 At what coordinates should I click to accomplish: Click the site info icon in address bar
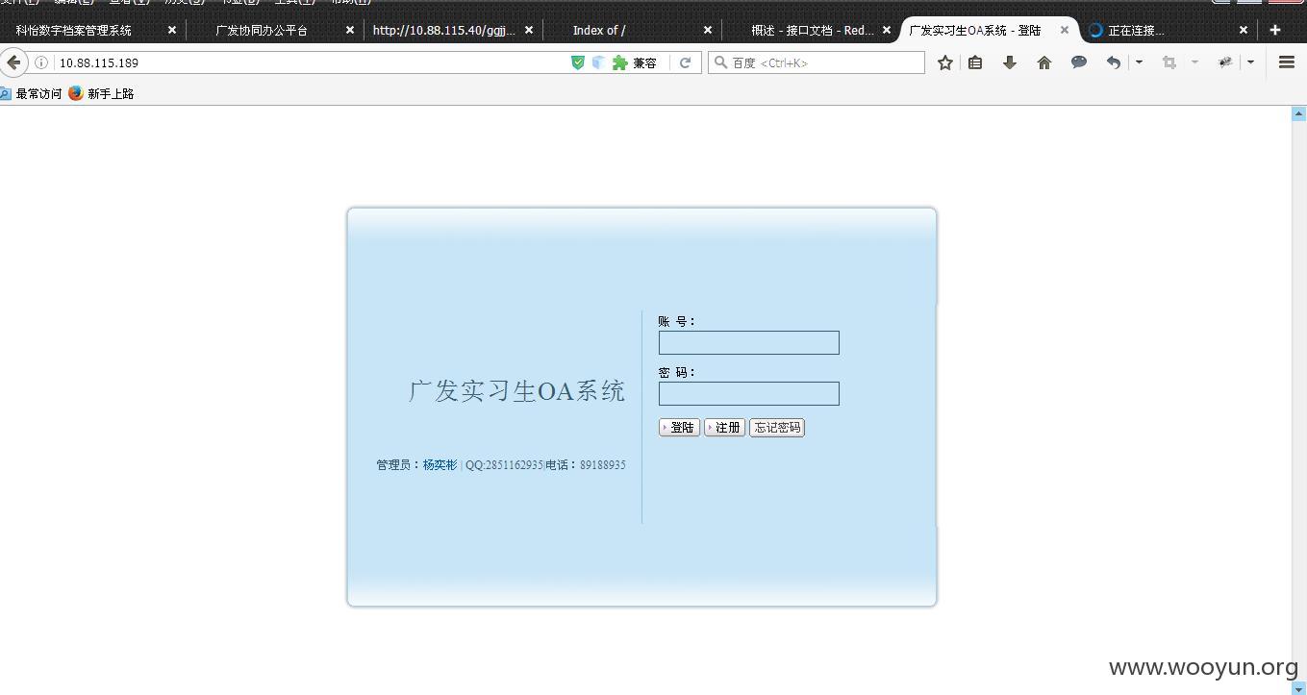(41, 62)
